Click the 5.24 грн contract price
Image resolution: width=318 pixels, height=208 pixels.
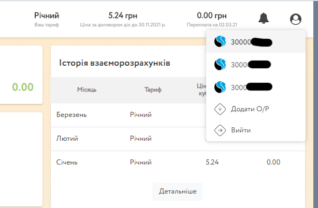tap(123, 16)
